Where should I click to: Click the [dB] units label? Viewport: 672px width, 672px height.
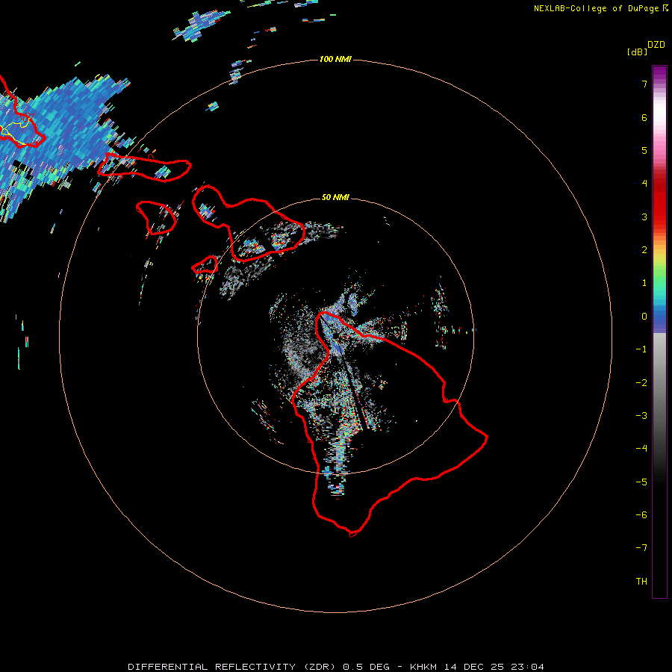[638, 52]
